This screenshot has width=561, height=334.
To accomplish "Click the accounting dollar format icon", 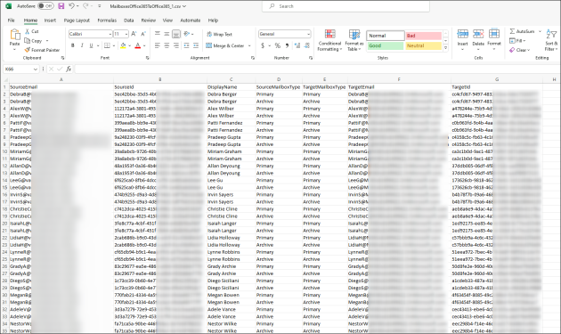I will tap(263, 45).
